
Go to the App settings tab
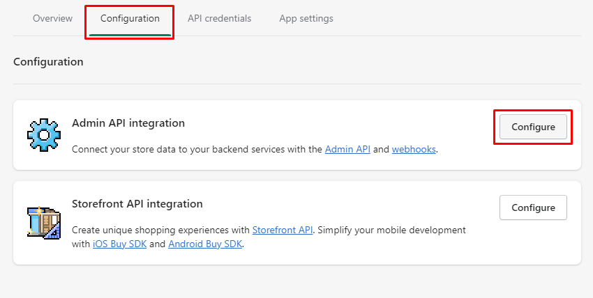click(306, 18)
